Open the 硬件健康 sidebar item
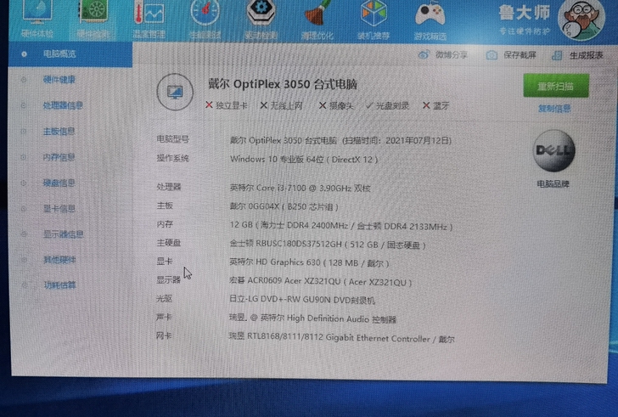The image size is (618, 417). click(x=59, y=80)
